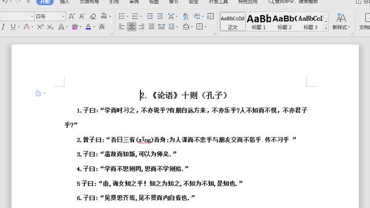Apply the 标题 1 style
The width and height of the screenshot is (370, 208).
(x=258, y=22)
